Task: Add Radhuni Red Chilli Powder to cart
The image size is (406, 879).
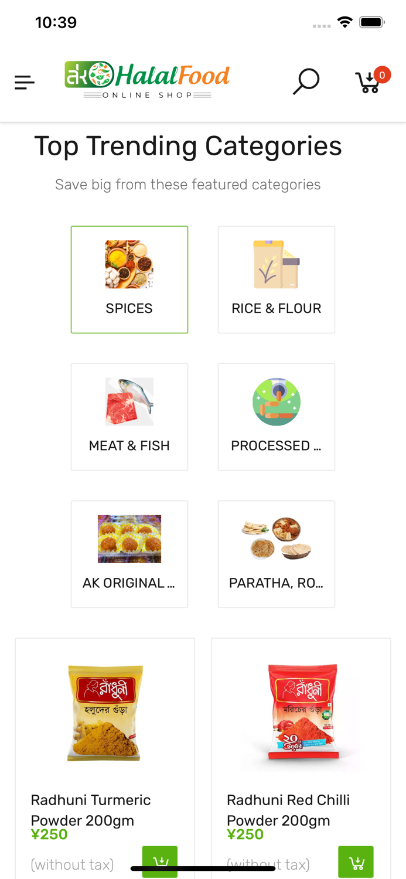Action: pos(356,861)
